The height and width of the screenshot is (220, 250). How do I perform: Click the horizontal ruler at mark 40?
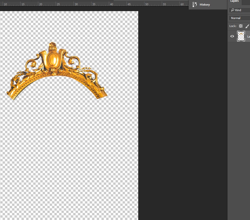click(x=111, y=4)
